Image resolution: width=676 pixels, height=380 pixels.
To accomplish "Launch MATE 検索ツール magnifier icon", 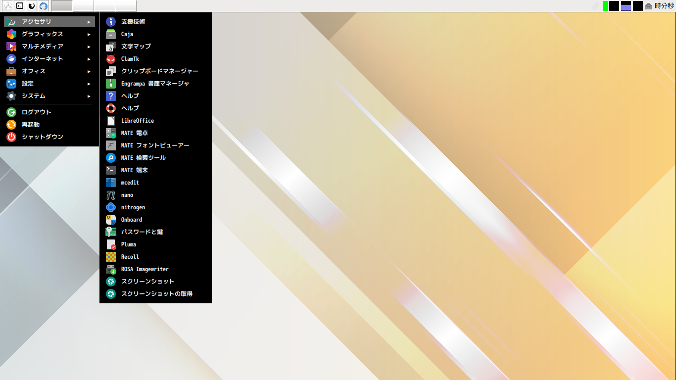I will [x=111, y=158].
